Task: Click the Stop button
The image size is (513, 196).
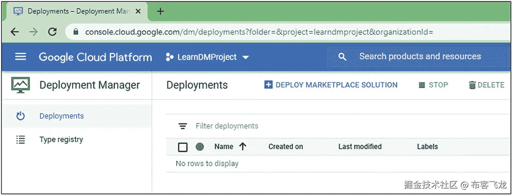Action: click(433, 85)
